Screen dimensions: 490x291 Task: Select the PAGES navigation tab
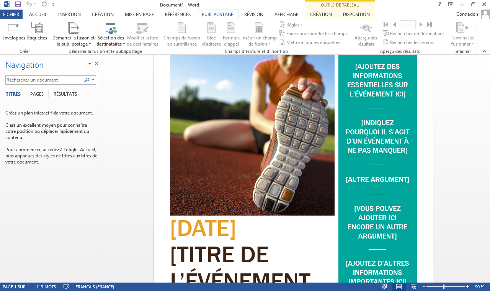click(37, 94)
